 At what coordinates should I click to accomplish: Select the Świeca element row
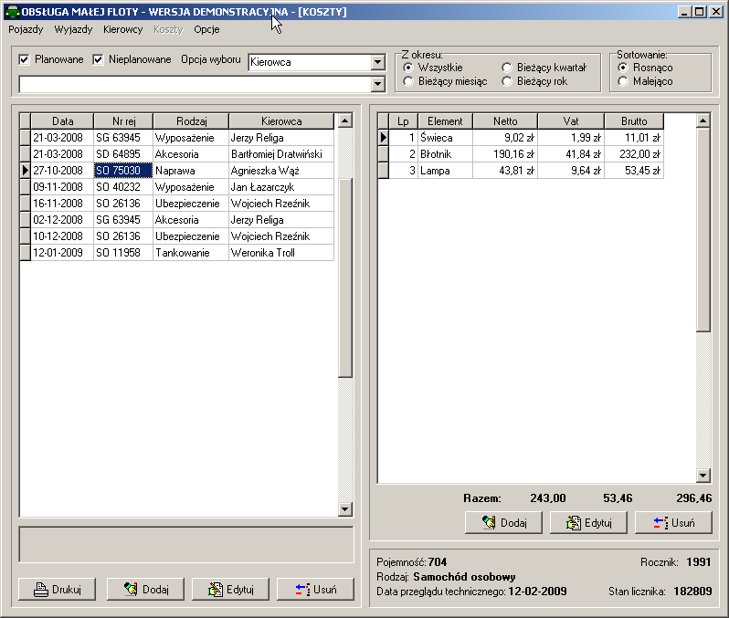click(521, 138)
